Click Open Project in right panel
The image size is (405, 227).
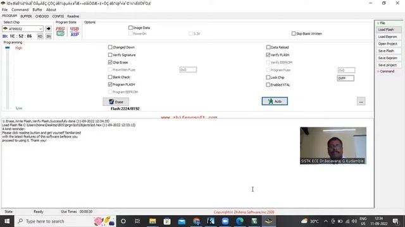point(389,44)
